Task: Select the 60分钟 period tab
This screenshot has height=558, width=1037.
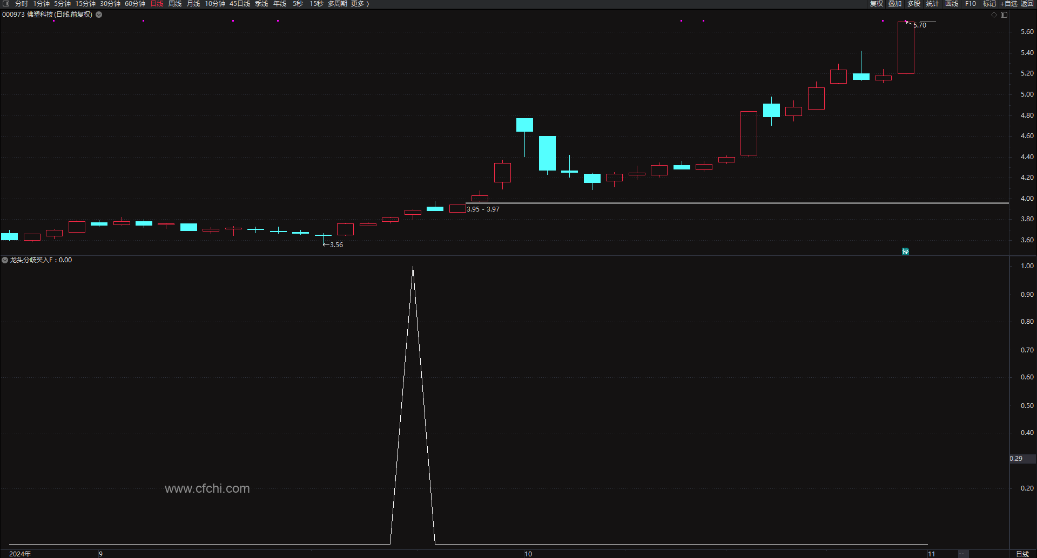Action: 135,4
